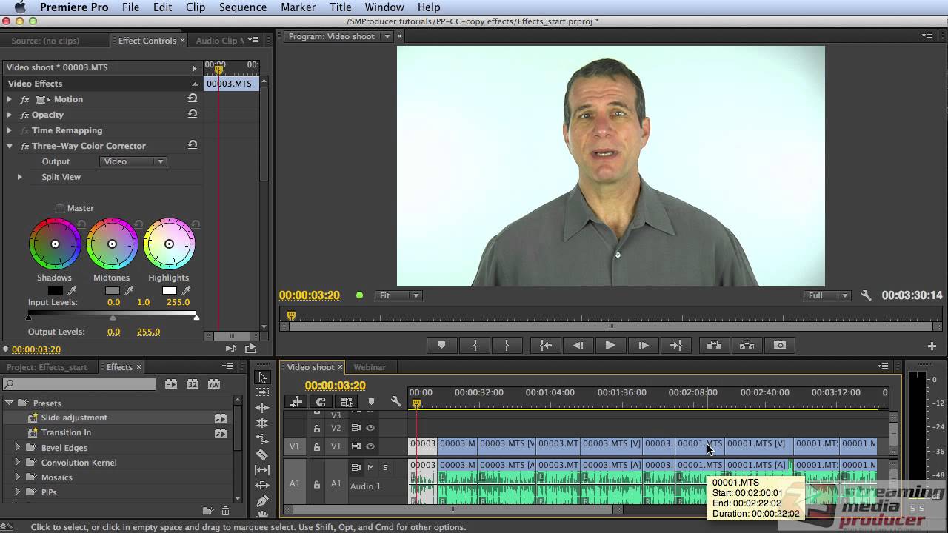
Task: Toggle the Accelerated Effects filter
Action: pyautogui.click(x=171, y=384)
